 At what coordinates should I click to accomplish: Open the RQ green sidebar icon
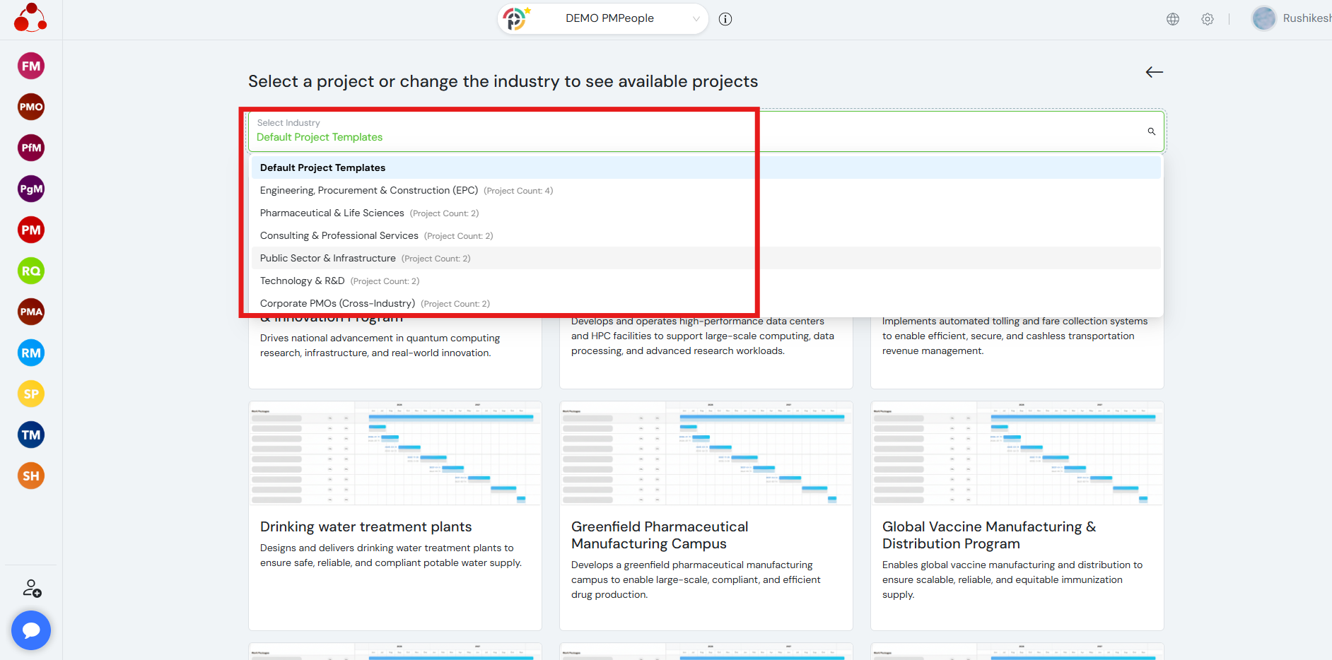click(x=31, y=271)
